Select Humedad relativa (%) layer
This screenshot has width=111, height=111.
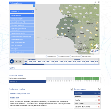(22, 25)
